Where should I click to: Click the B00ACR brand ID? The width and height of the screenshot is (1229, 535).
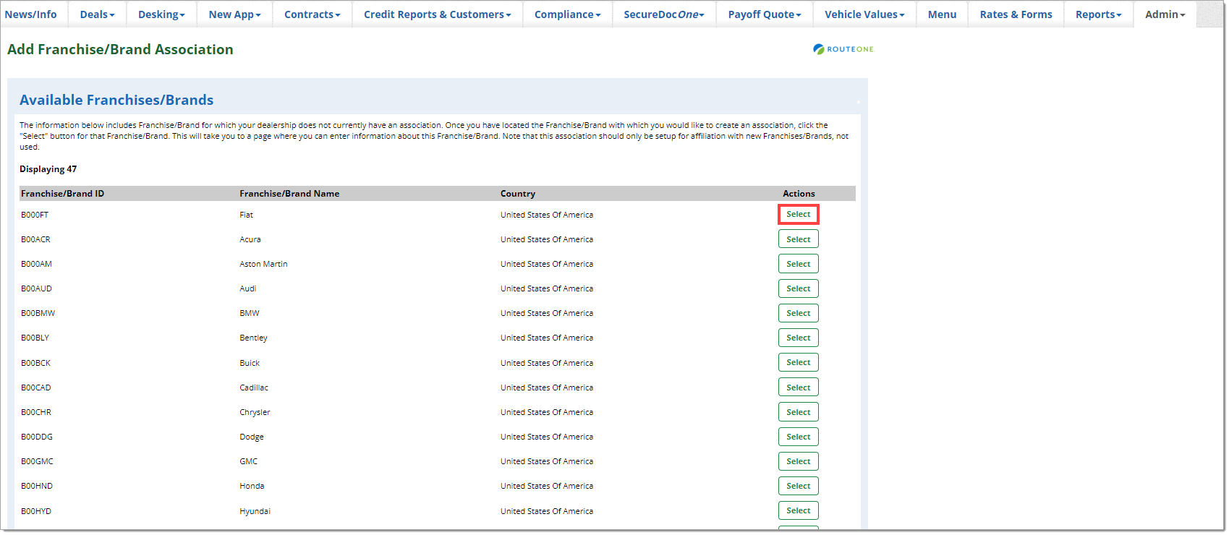point(35,239)
